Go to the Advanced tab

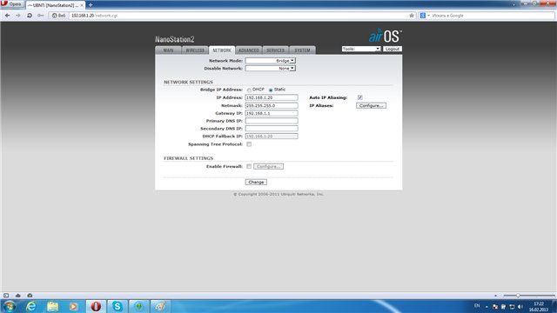coord(249,50)
